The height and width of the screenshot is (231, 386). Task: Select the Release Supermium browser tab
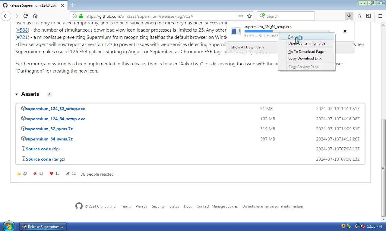pos(33,5)
